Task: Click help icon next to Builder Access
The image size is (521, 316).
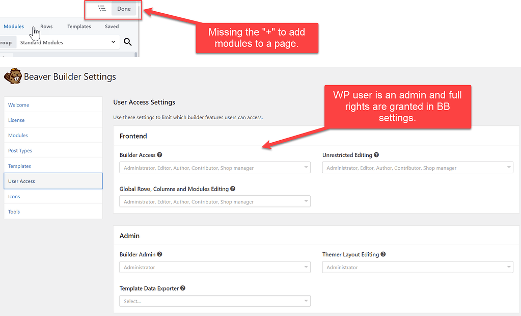Action: click(x=160, y=155)
